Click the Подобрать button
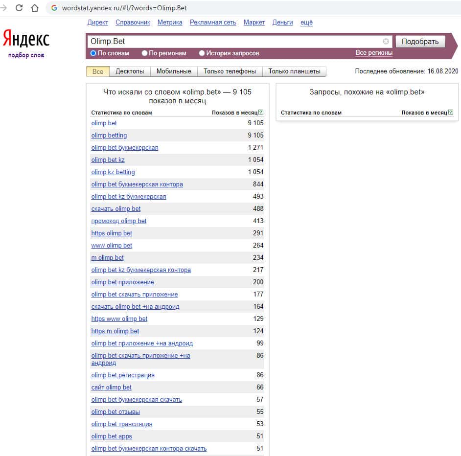 (420, 42)
